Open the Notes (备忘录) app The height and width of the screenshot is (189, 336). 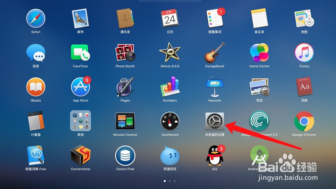(259, 18)
